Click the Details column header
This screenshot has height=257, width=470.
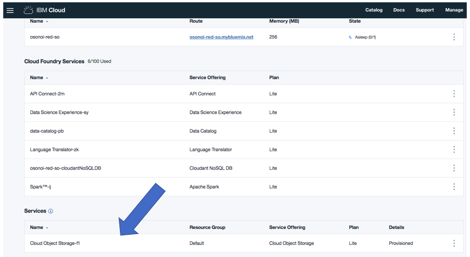[396, 227]
